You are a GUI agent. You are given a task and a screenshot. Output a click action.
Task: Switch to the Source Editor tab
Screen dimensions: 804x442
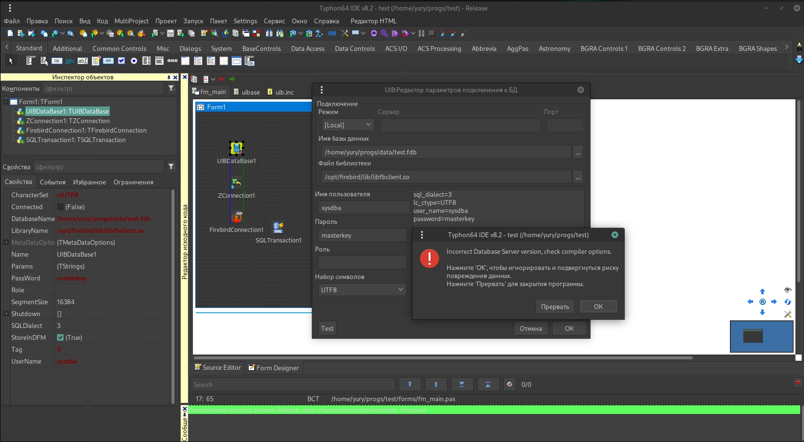[218, 367]
